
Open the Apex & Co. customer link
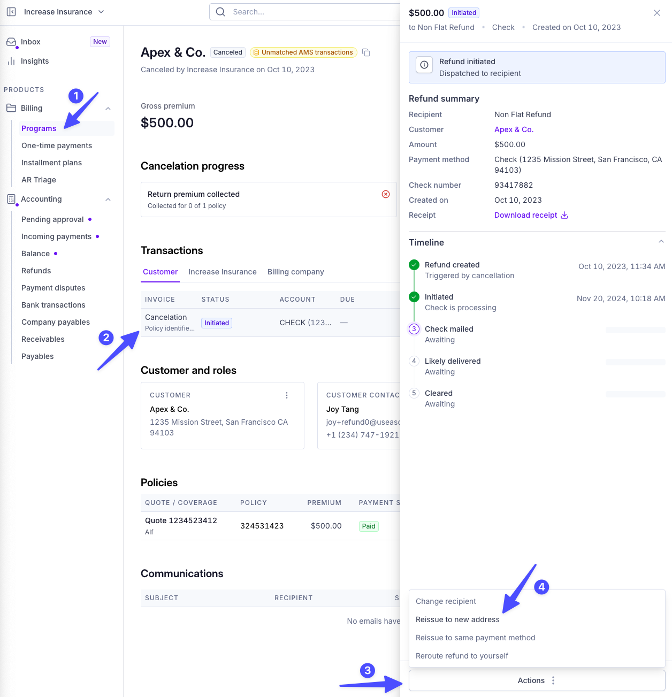(x=514, y=129)
